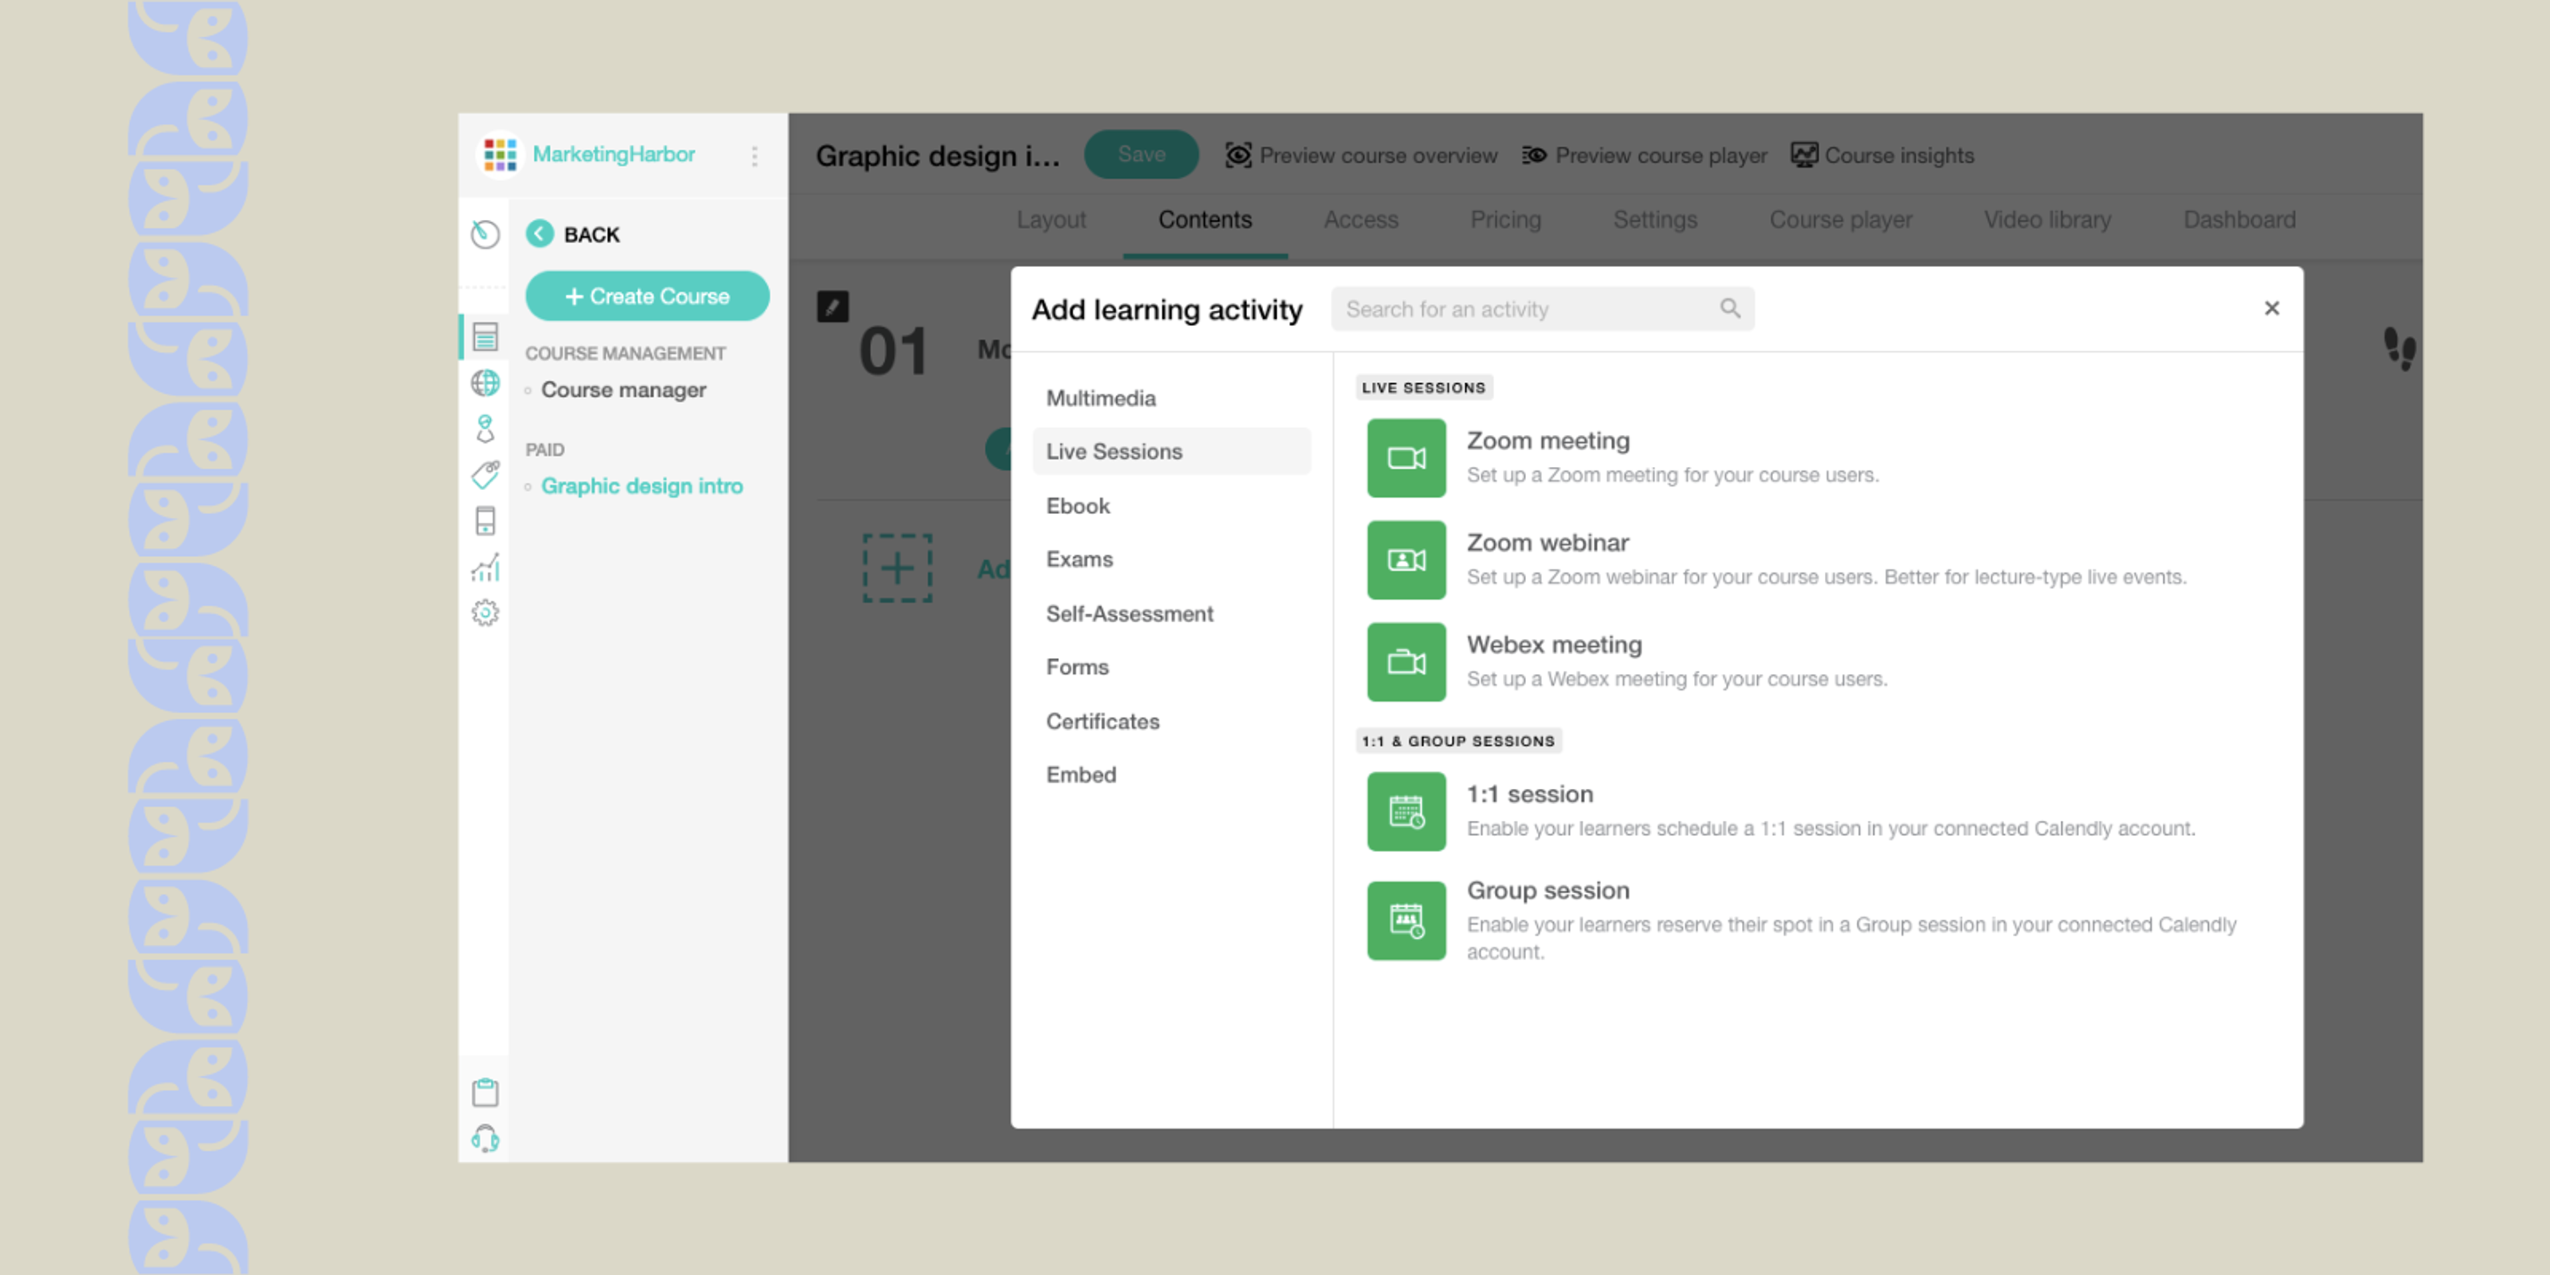Switch to the Access tab
Image resolution: width=2550 pixels, height=1275 pixels.
(x=1360, y=220)
